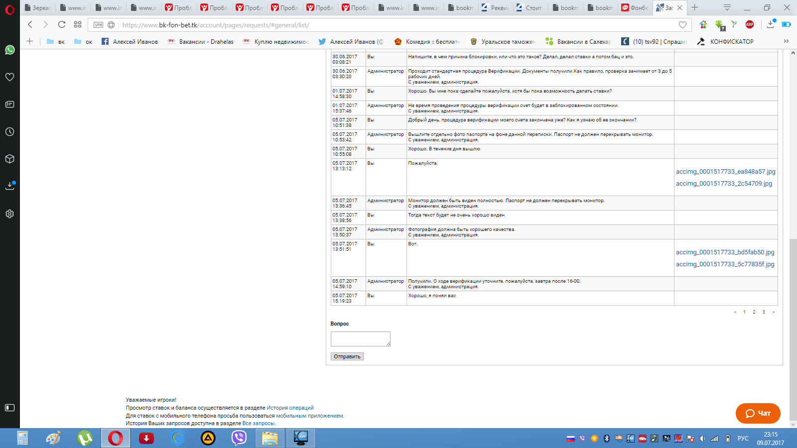Switch to the Фонбет tab
This screenshot has width=797, height=448.
(635, 7)
